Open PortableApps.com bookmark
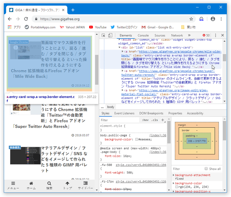Image resolution: width=231 pixels, height=197 pixels. (40, 27)
